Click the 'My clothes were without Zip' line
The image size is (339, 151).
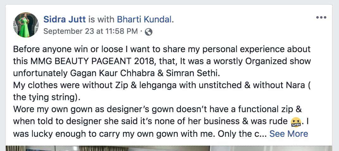point(162,85)
